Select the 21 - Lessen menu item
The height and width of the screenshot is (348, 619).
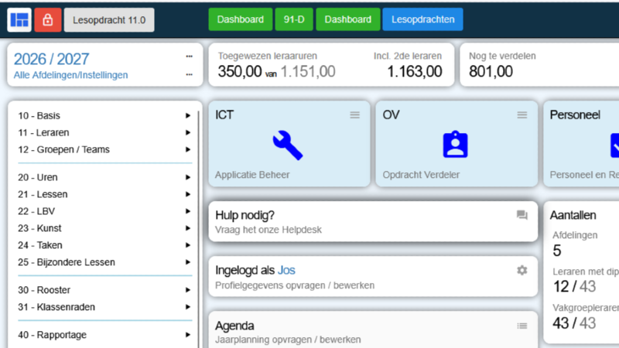[x=43, y=194]
